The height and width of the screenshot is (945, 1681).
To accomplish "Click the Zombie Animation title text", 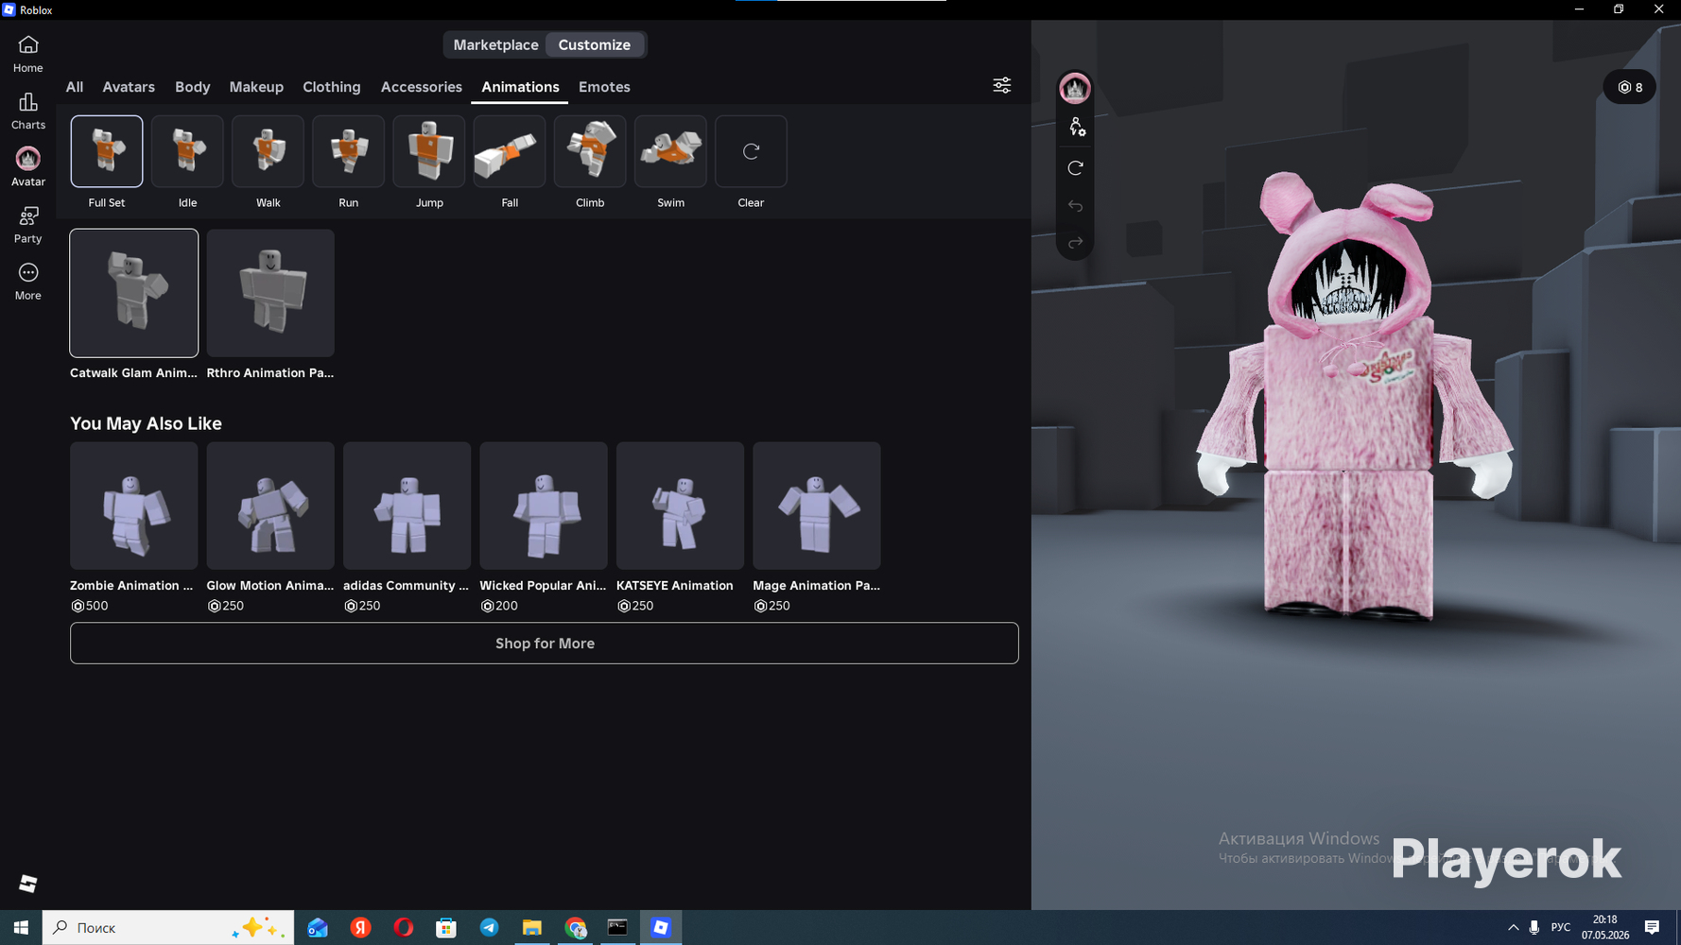I will [131, 586].
